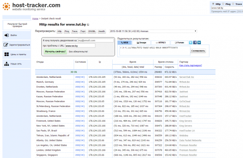Click the network hierarchy icon in sidebar
Viewport: 243px width, 158px height.
tap(6, 64)
